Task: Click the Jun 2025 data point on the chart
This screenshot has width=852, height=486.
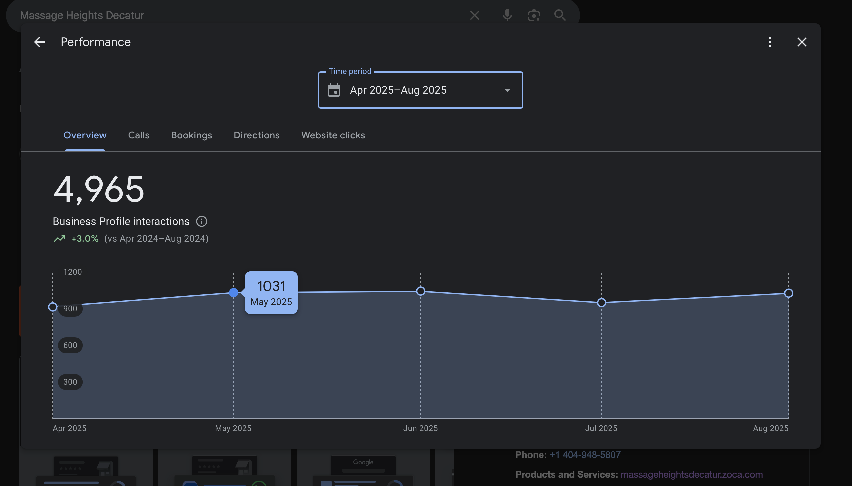Action: pos(420,291)
